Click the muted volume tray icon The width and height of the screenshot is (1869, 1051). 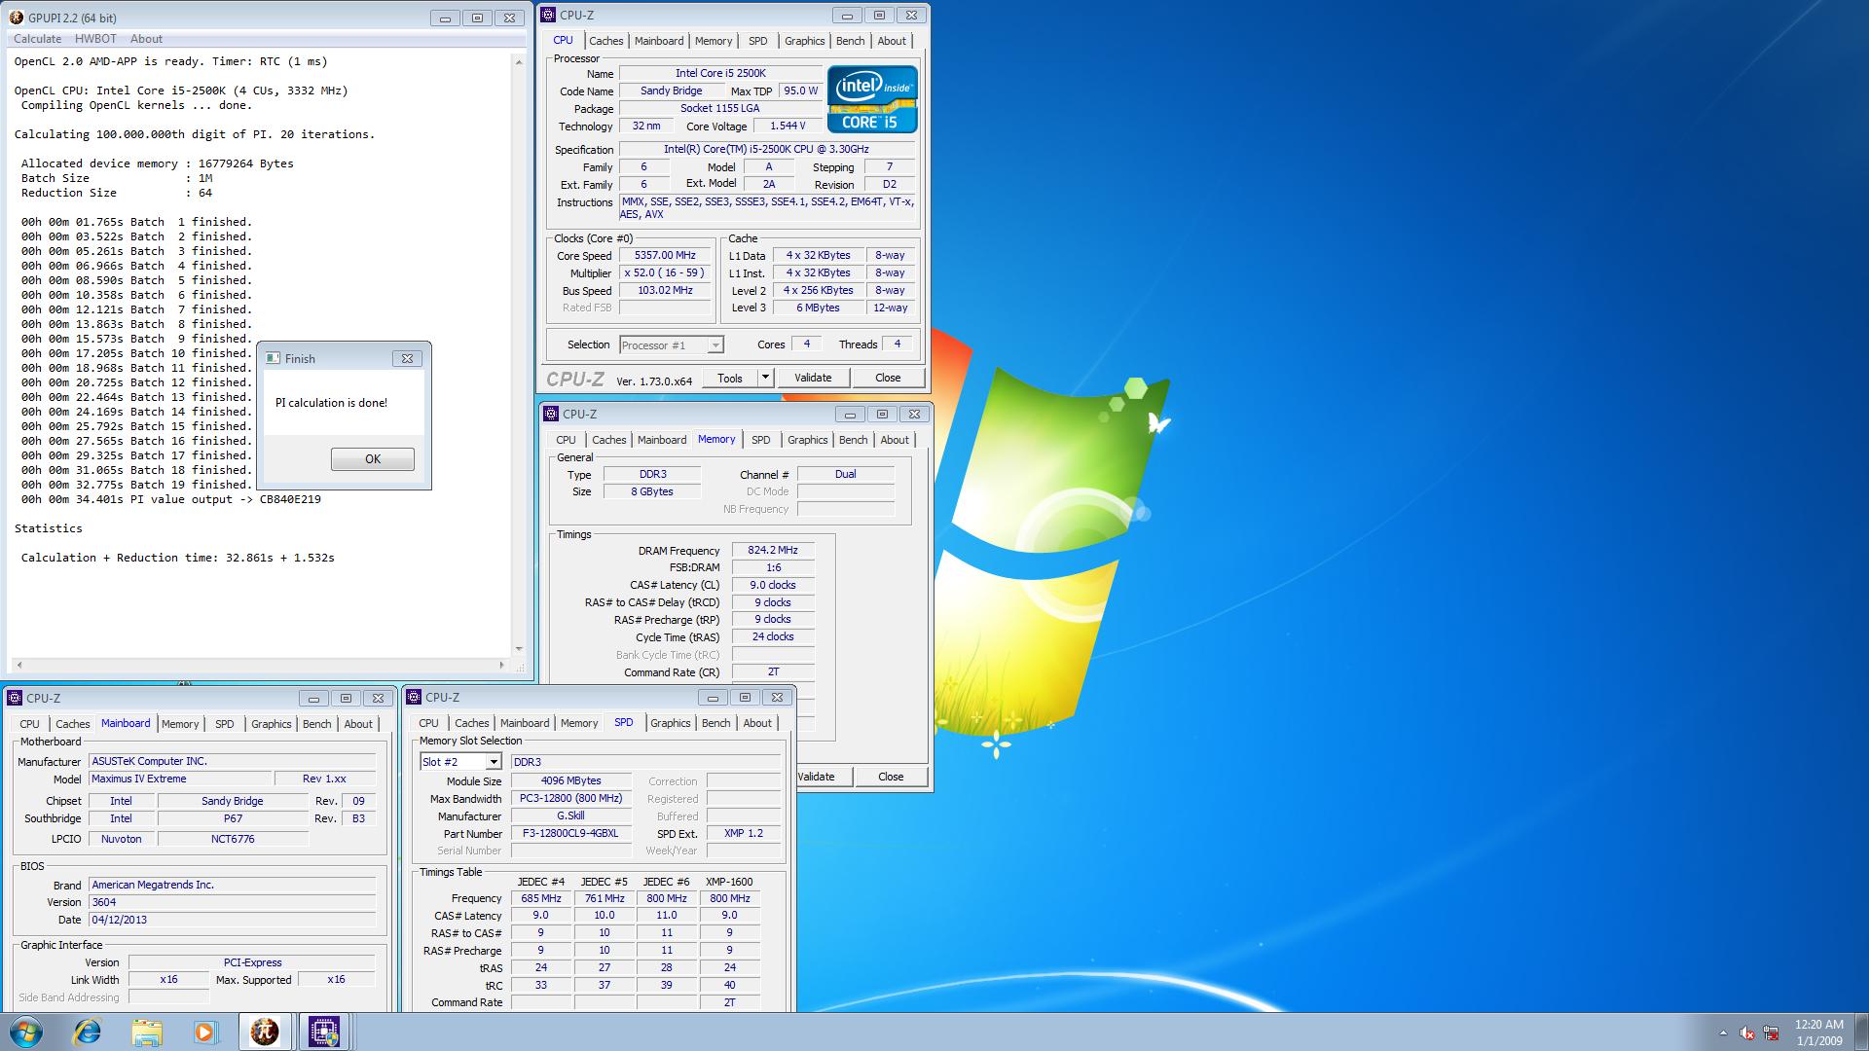(x=1747, y=1033)
